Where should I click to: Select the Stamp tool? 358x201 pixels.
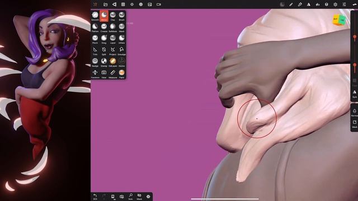coord(104,62)
